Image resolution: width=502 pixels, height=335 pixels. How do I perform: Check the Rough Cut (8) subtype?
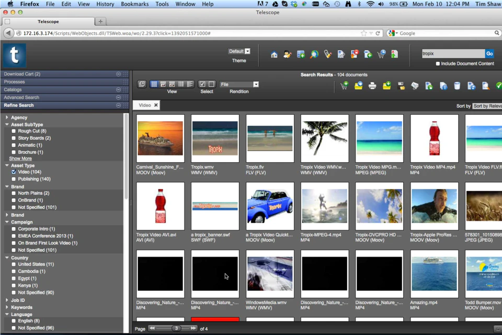[14, 131]
